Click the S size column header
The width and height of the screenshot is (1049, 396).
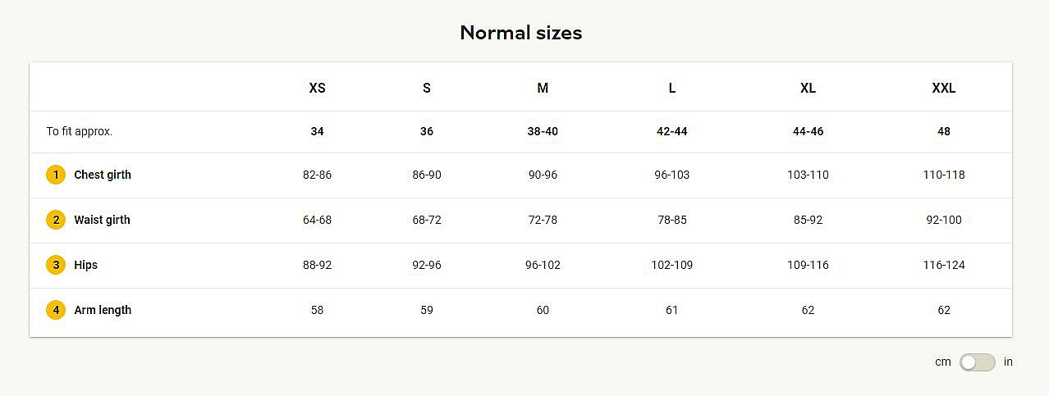tap(427, 88)
